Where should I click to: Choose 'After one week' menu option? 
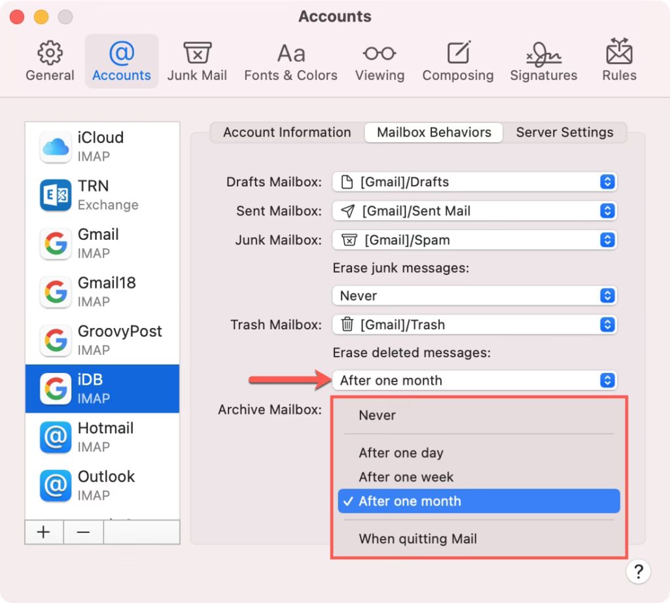[x=406, y=477]
